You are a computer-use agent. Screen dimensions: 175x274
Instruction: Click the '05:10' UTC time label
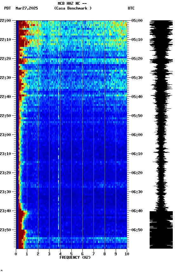point(137,40)
